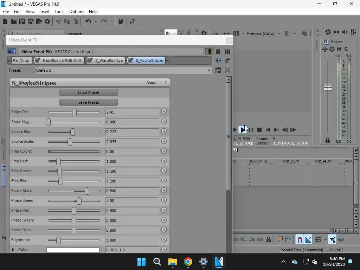Uncheck the S_PsykoStripes effect checkbox
The width and height of the screenshot is (360, 270).
(x=130, y=60)
